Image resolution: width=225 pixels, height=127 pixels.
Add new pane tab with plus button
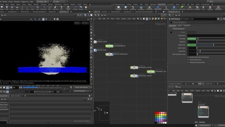(x=71, y=12)
